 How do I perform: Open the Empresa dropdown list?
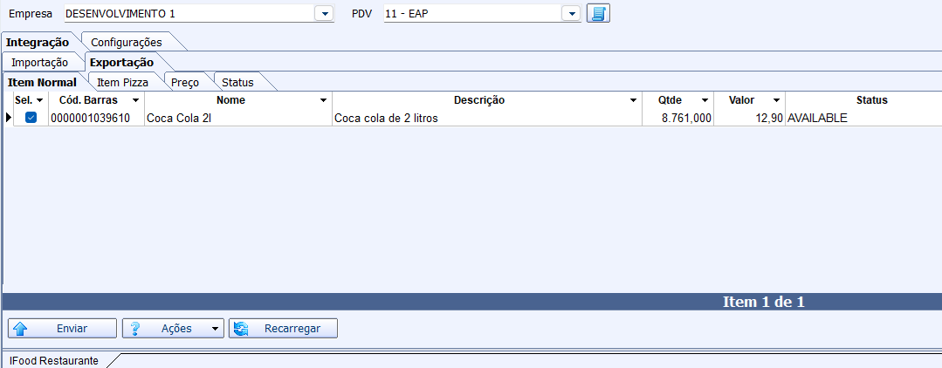324,14
